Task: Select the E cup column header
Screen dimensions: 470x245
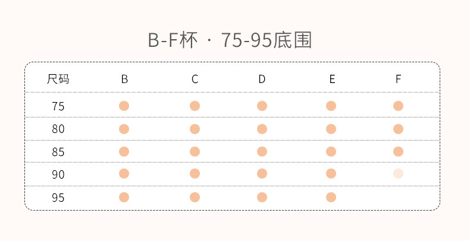Action: 331,79
